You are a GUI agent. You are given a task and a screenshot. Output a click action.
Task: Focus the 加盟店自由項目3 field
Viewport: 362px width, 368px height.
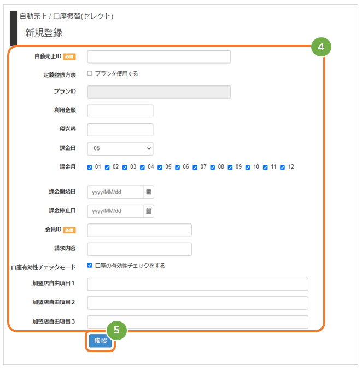click(198, 322)
